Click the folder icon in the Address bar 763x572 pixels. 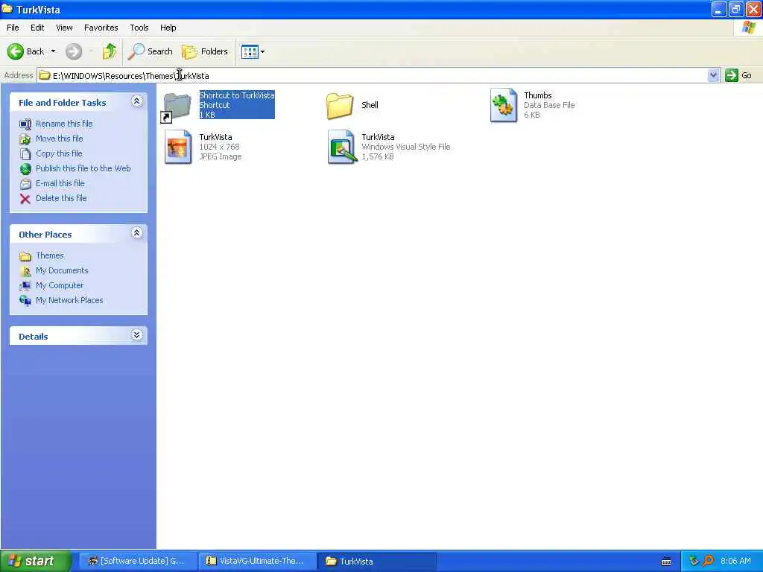[x=45, y=75]
